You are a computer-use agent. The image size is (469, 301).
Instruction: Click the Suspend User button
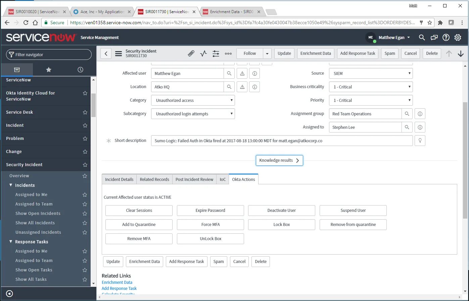tap(353, 211)
